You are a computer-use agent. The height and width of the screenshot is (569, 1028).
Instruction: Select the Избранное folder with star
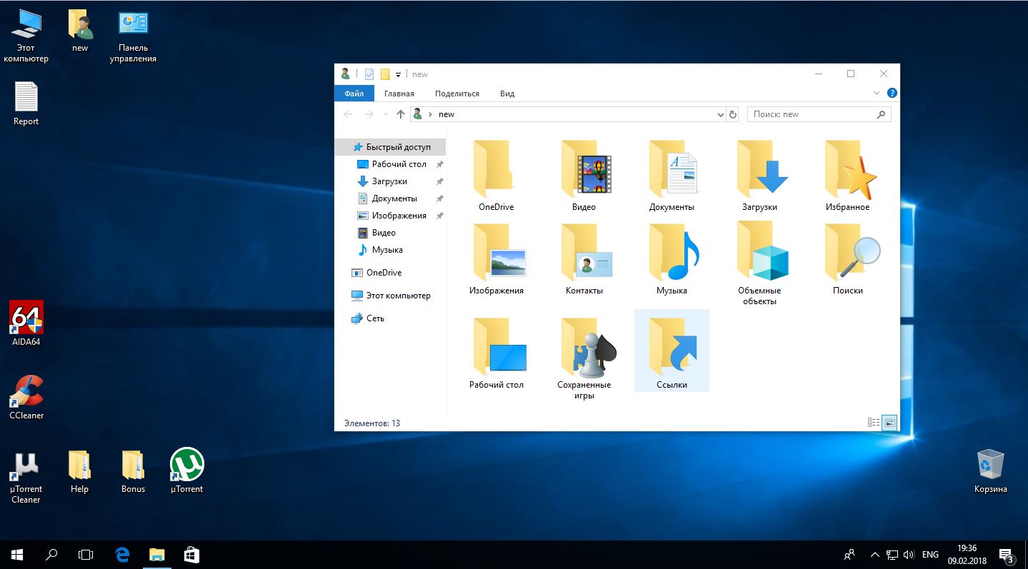(847, 176)
